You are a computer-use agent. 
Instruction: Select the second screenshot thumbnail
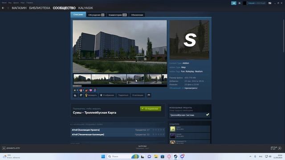tap(100, 79)
